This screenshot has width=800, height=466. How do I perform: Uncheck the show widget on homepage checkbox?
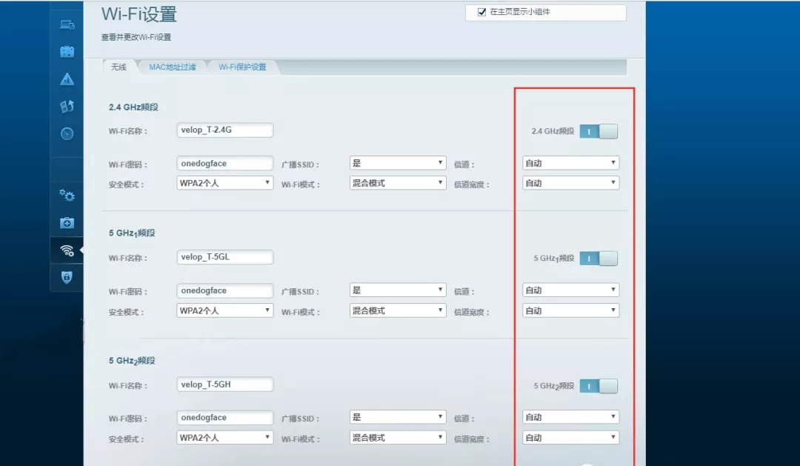click(x=481, y=12)
